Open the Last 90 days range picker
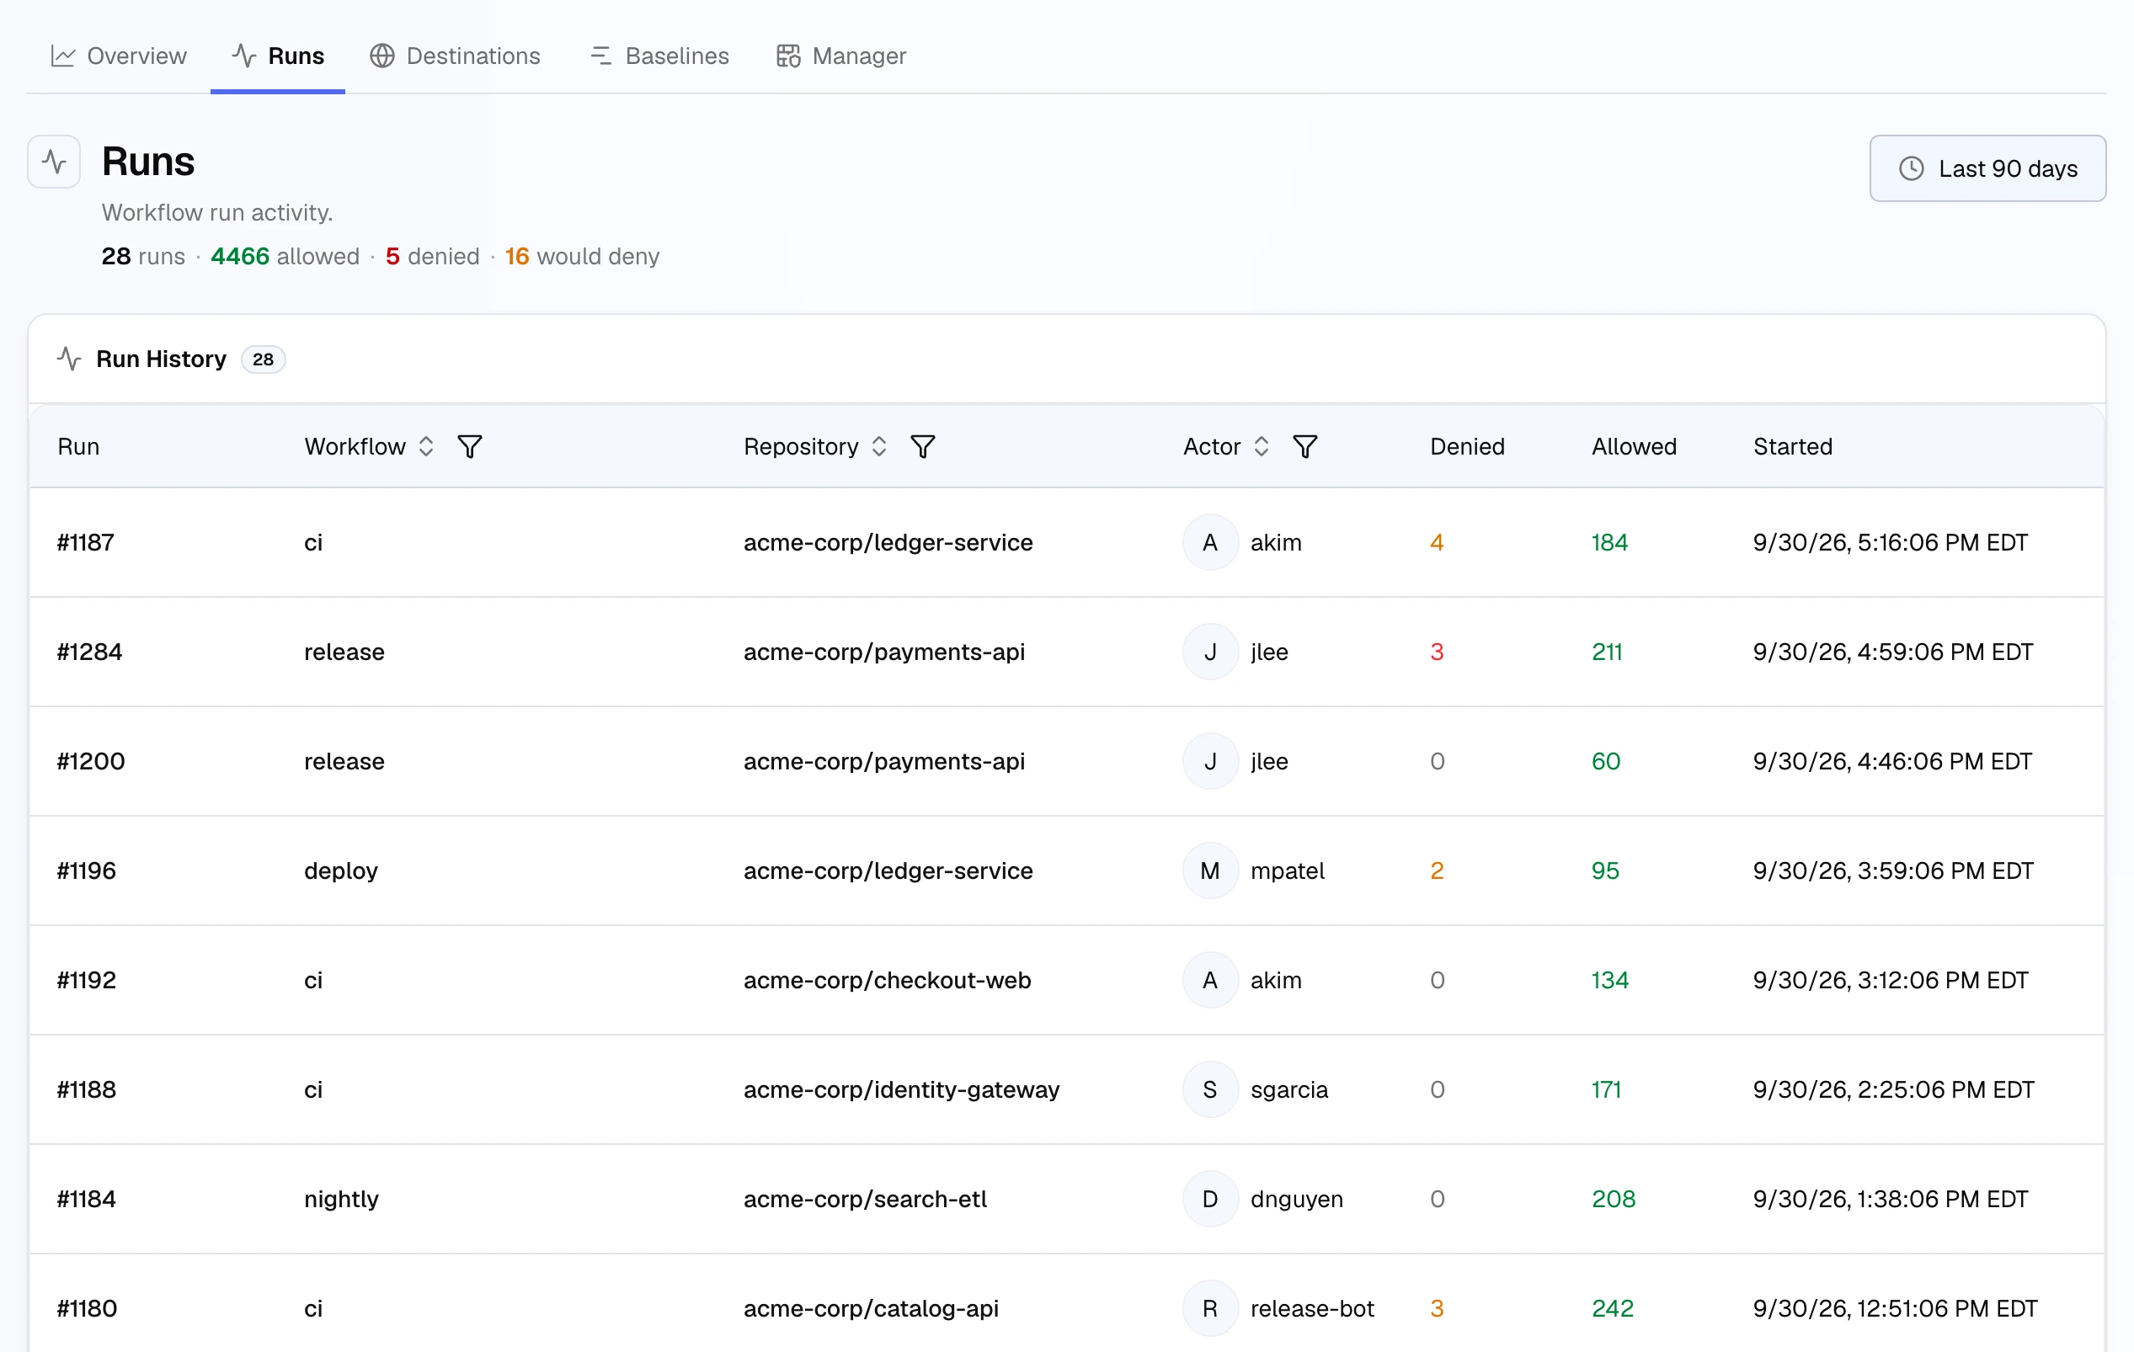Screen dimensions: 2134x1352 [1987, 168]
